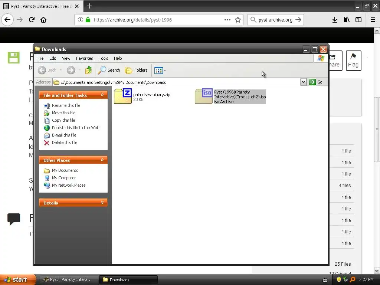Open the Windows Start menu

[18, 279]
